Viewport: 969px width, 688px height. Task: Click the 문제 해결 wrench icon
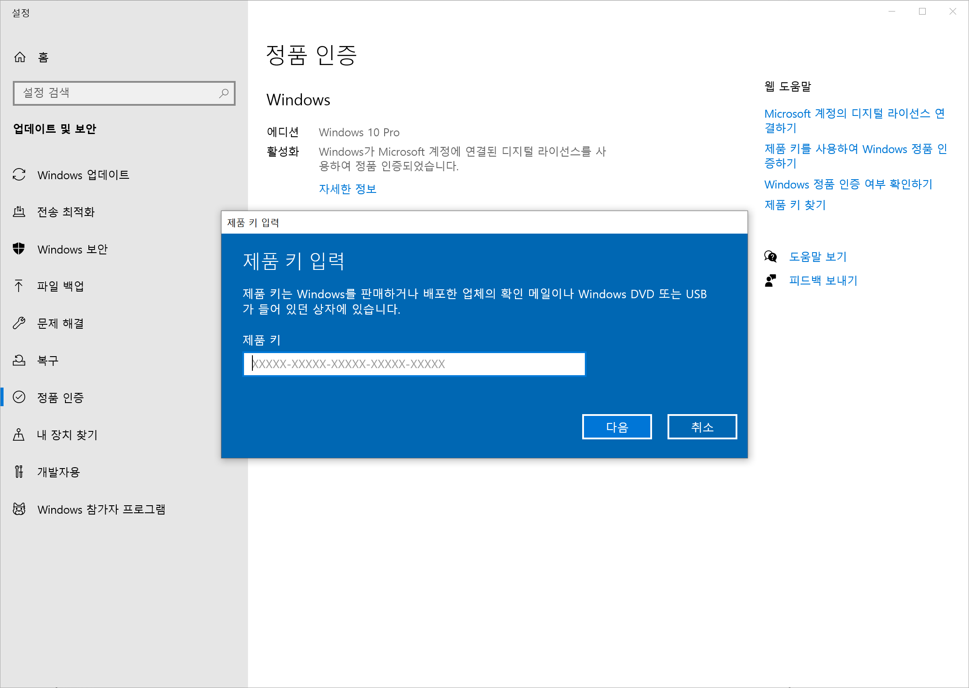click(x=19, y=323)
